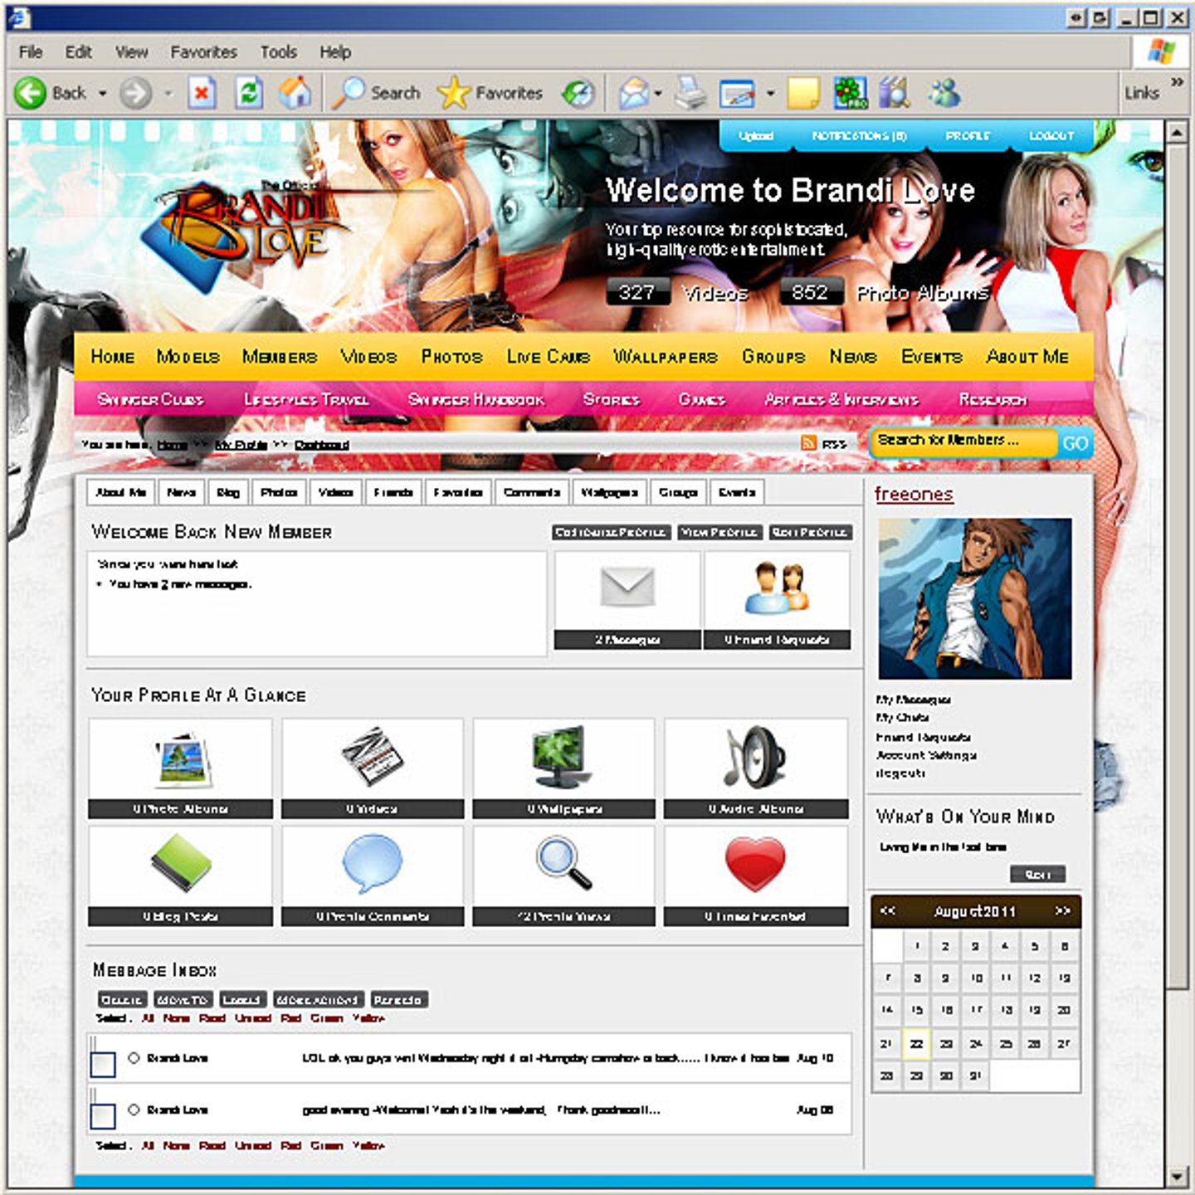Click the Refresh page icon
The height and width of the screenshot is (1195, 1195).
click(248, 93)
